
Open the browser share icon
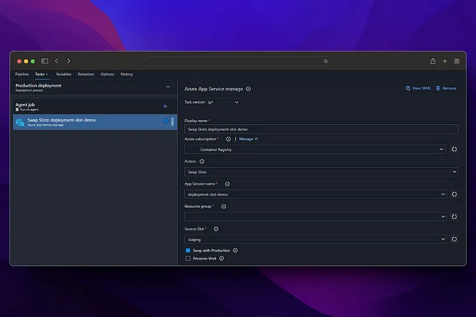click(433, 61)
